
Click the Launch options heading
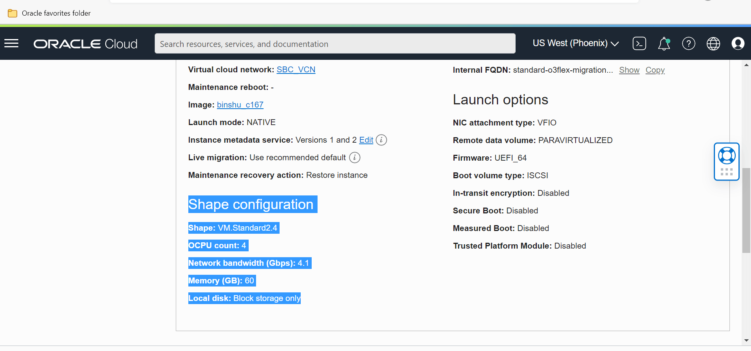[x=500, y=100]
